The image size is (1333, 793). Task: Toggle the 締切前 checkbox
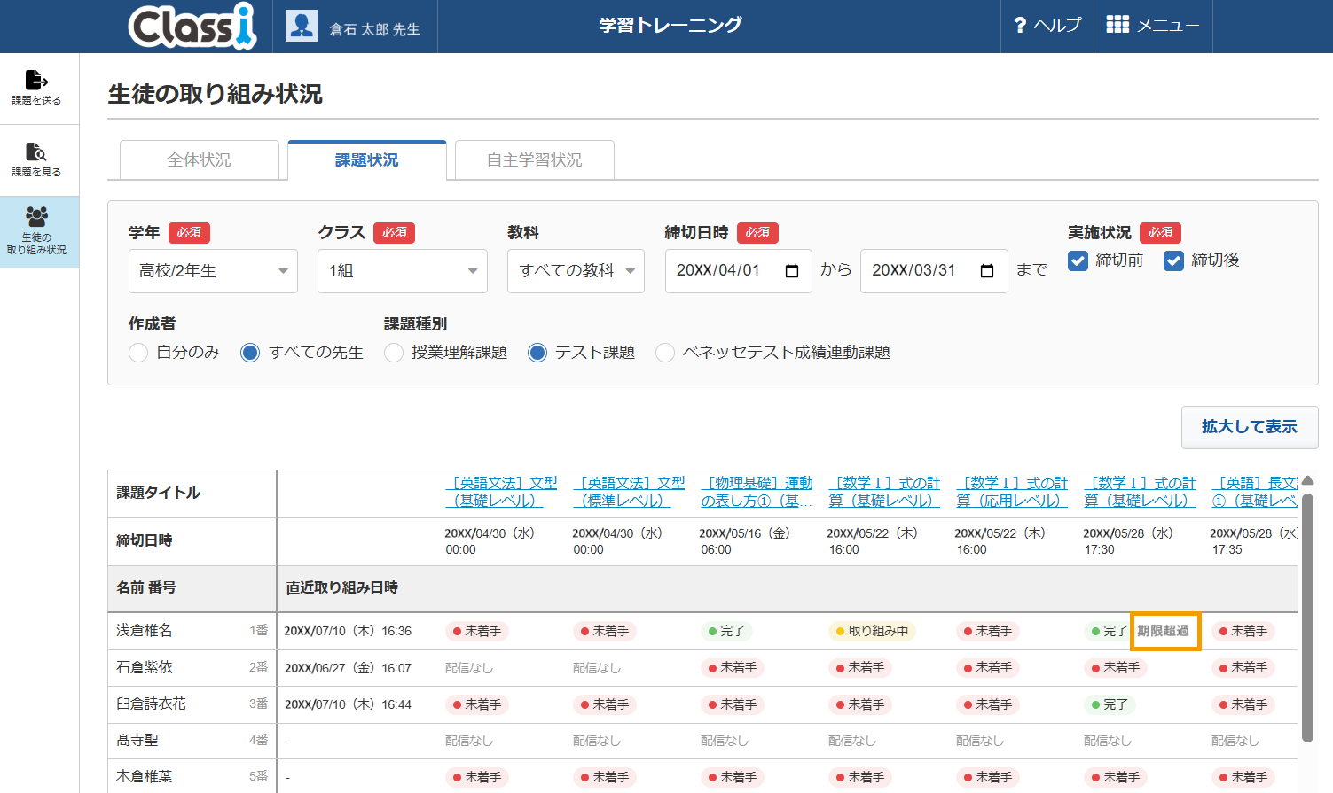(1078, 260)
